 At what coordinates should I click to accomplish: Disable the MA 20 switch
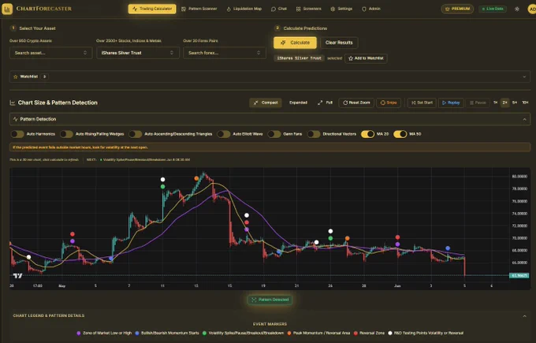[x=367, y=134]
